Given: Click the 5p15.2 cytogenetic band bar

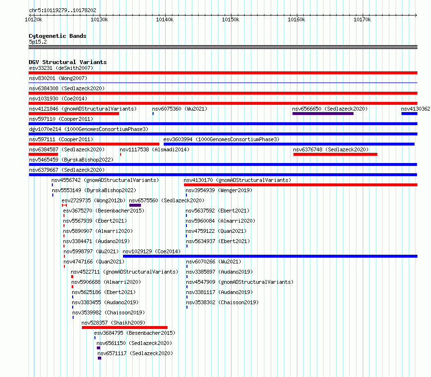Looking at the screenshot, I should [x=223, y=47].
